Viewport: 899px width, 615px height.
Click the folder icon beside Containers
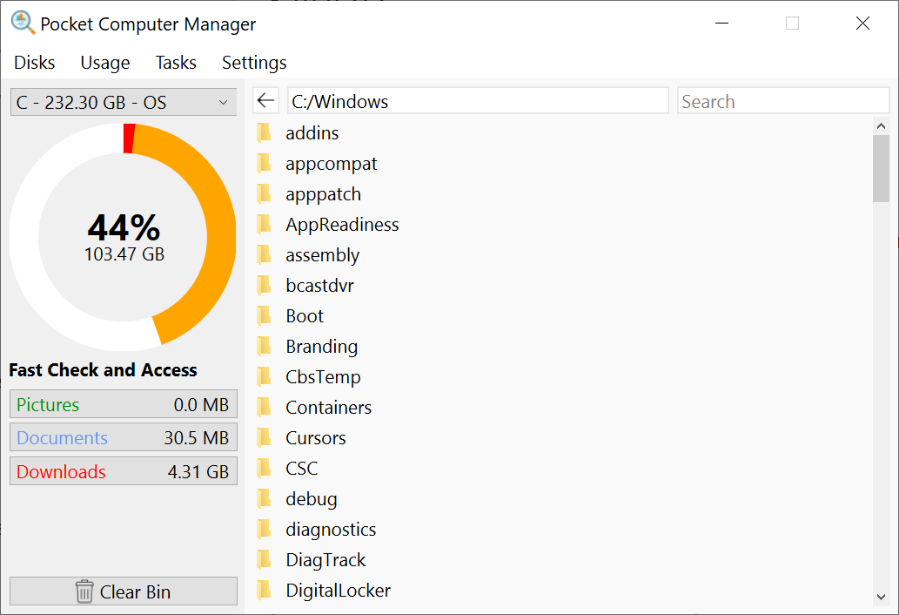[x=265, y=407]
